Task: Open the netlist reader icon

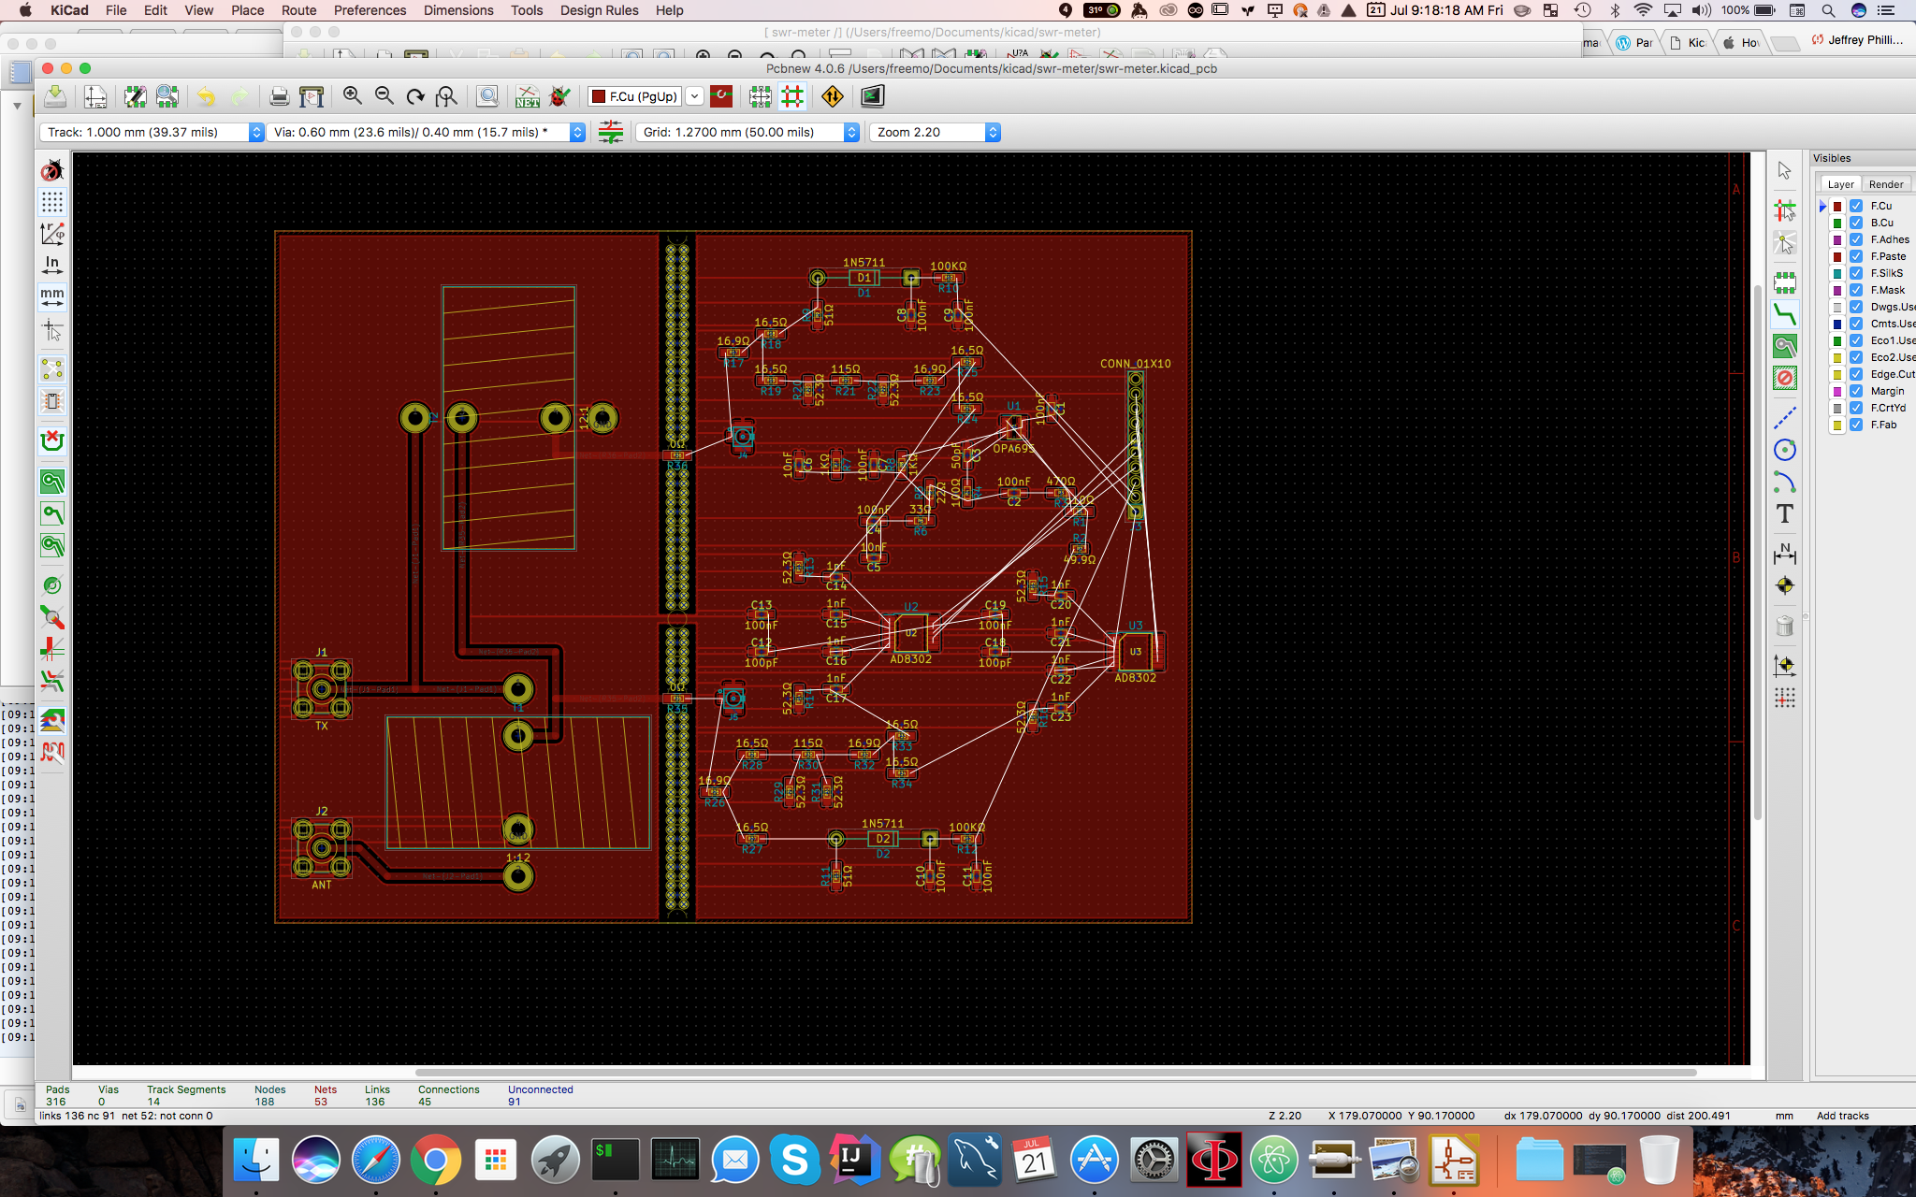Action: [528, 96]
